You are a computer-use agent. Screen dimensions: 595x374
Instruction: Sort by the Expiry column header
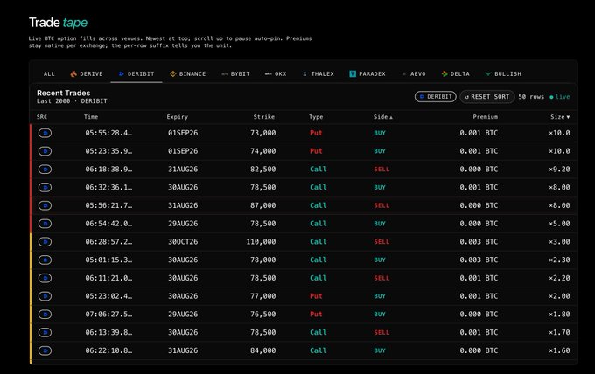[x=178, y=117]
